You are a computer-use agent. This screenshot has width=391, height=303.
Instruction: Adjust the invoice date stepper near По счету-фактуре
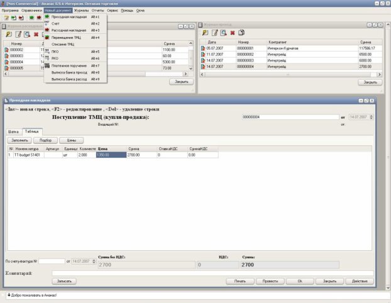click(94, 262)
